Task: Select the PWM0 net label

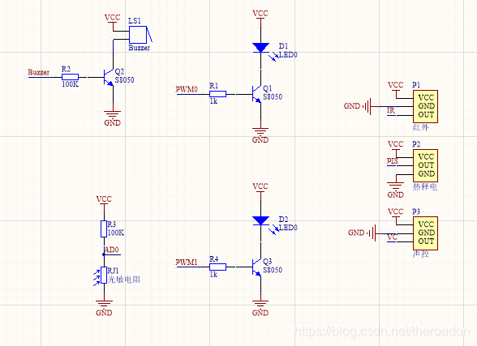Action: pyautogui.click(x=187, y=89)
